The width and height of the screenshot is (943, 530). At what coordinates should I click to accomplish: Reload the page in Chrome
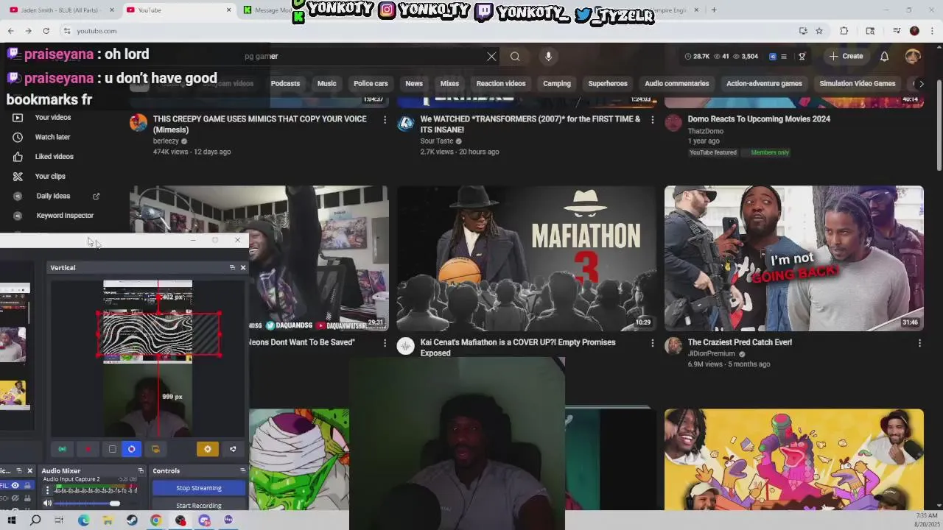pyautogui.click(x=46, y=31)
